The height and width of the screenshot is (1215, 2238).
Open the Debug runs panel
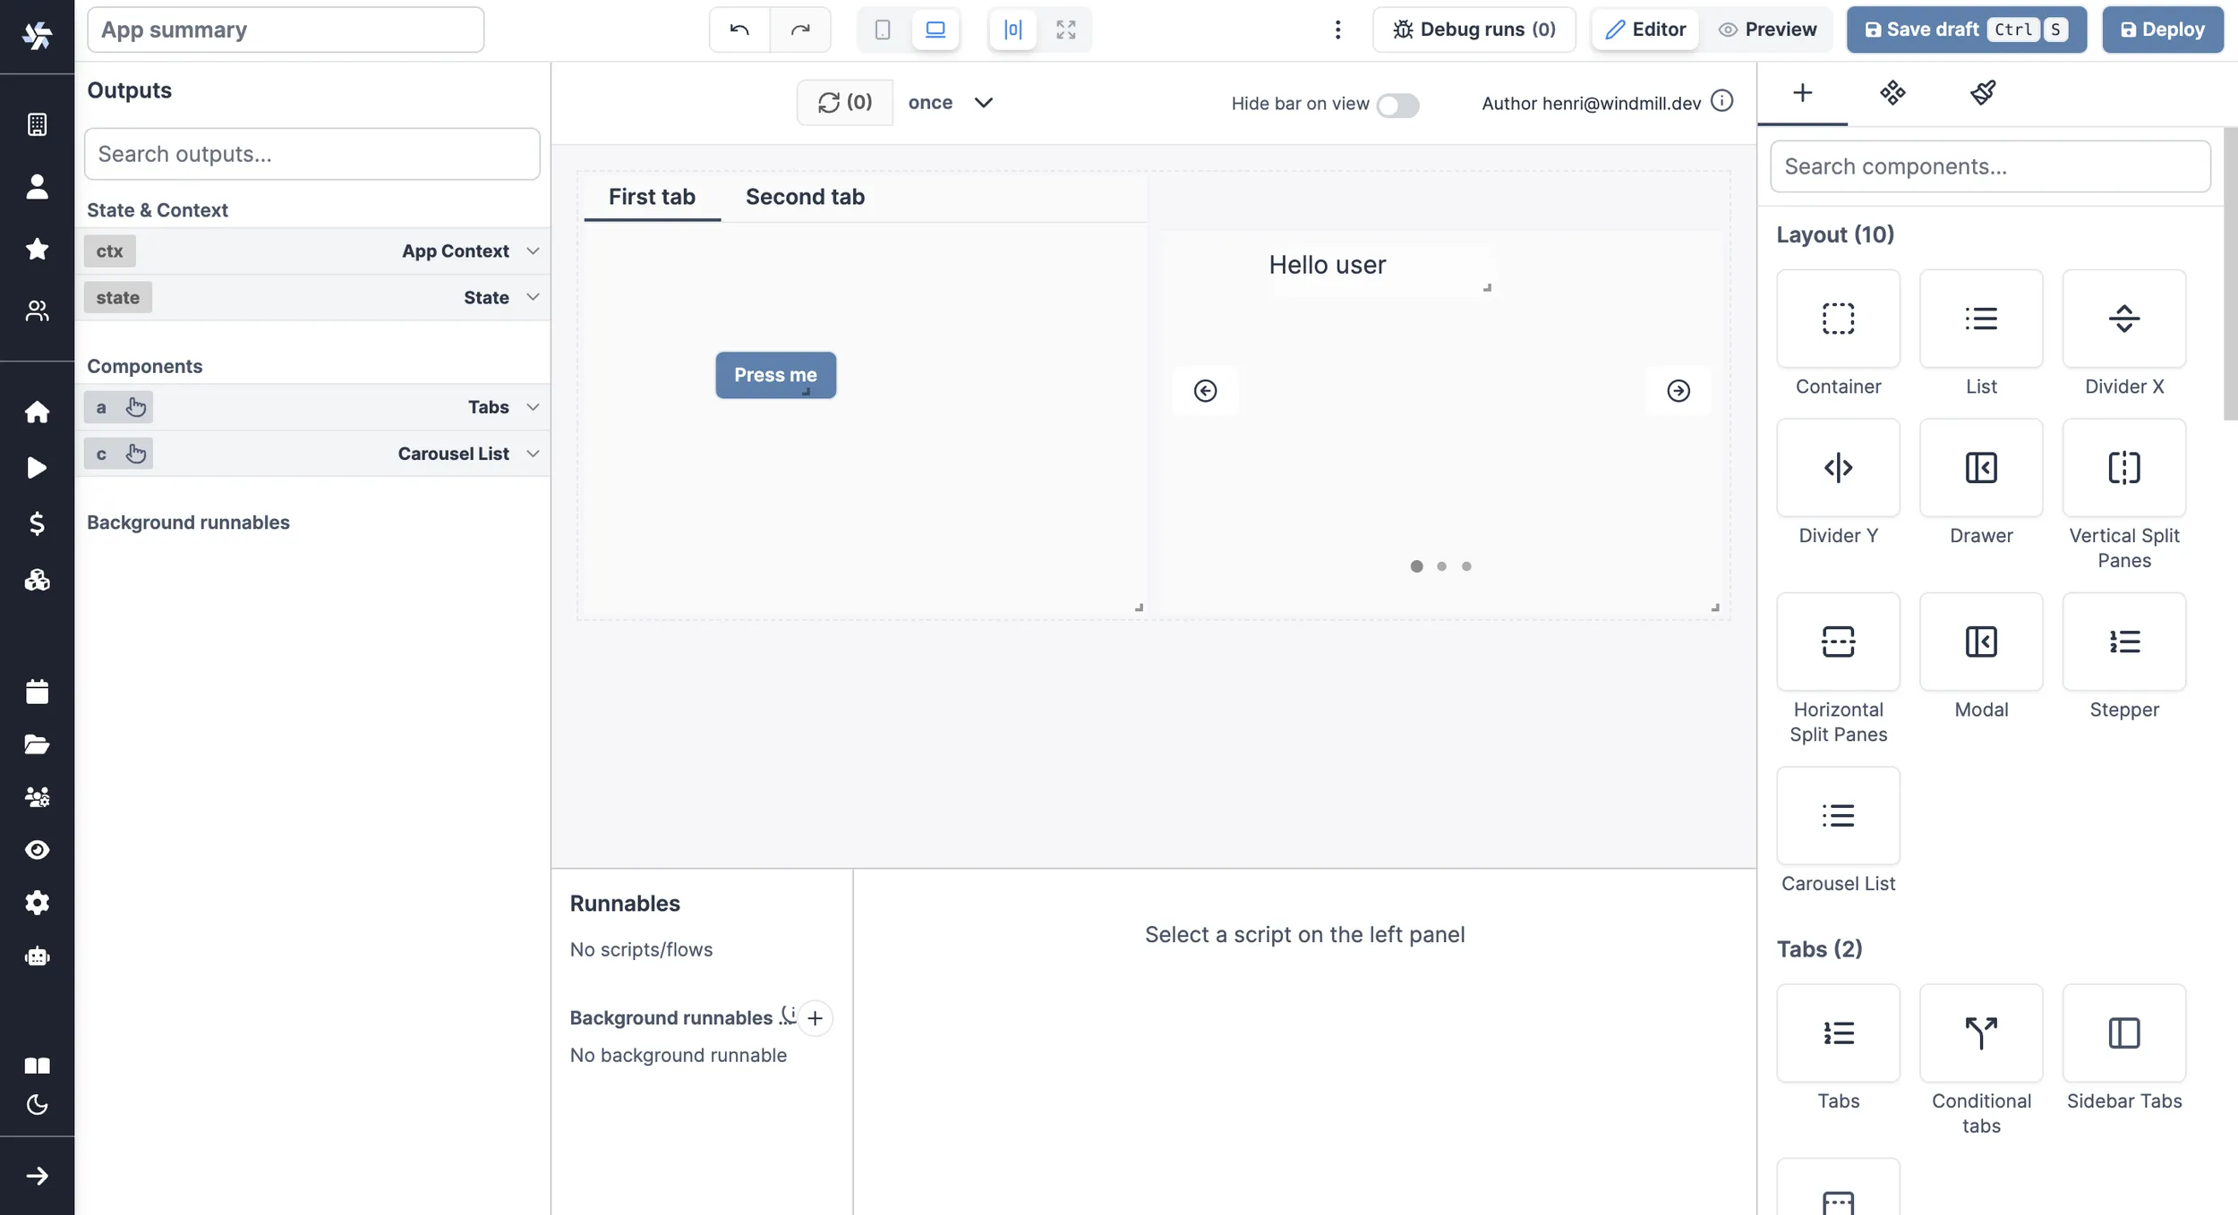click(x=1473, y=29)
